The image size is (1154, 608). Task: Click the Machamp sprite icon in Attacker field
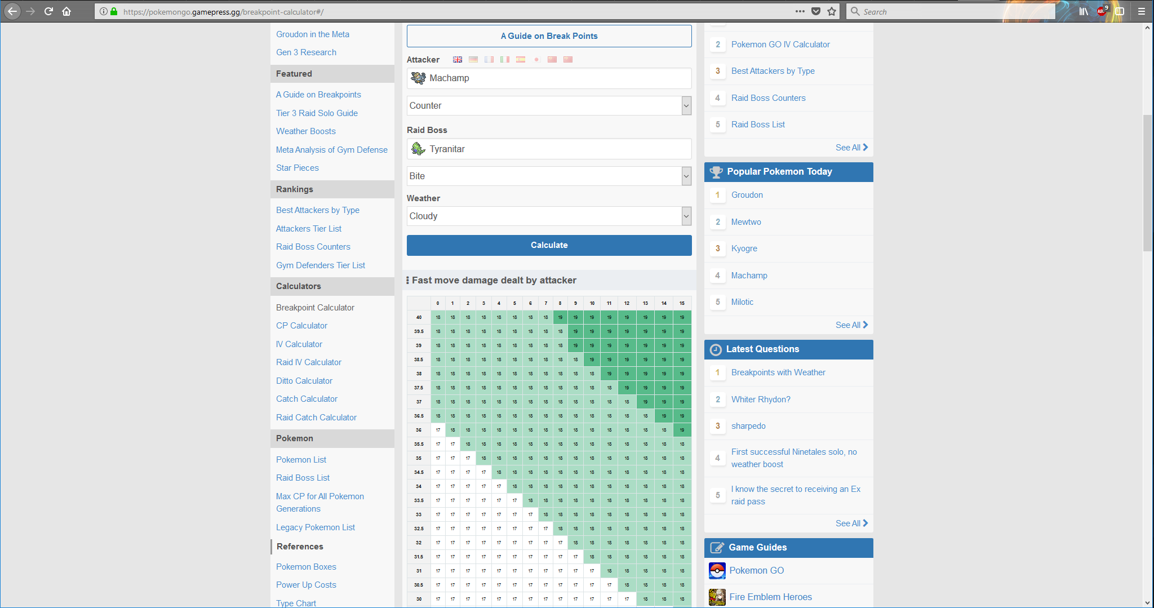(418, 78)
